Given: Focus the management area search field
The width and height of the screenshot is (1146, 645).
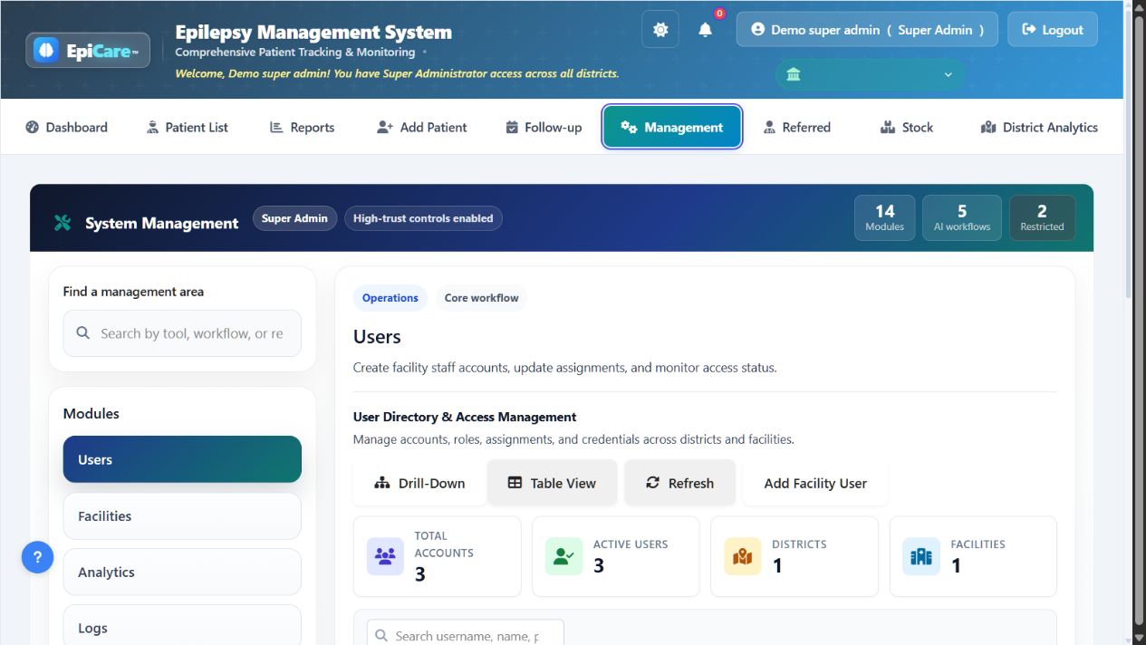Looking at the screenshot, I should (182, 333).
